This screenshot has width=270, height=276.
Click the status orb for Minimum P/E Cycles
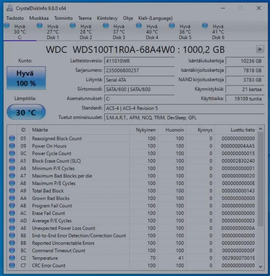click(12, 168)
